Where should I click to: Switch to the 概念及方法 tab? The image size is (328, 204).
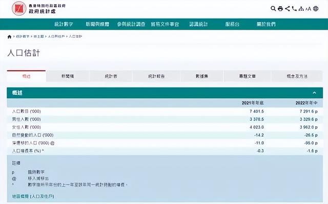tap(297, 76)
